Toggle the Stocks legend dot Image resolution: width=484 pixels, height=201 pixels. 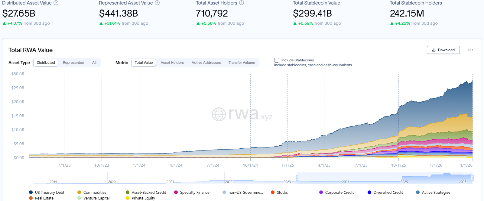click(273, 193)
